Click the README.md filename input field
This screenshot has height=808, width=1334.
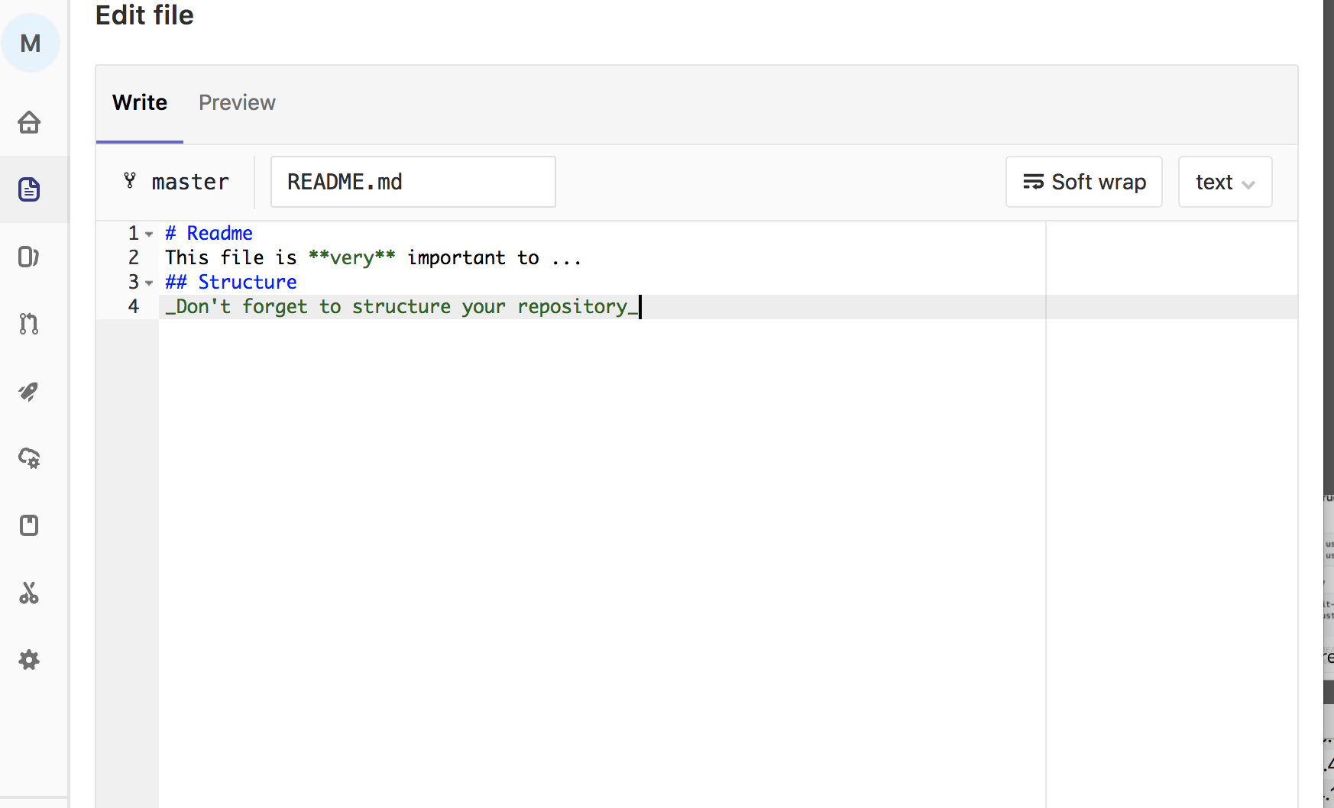click(413, 182)
